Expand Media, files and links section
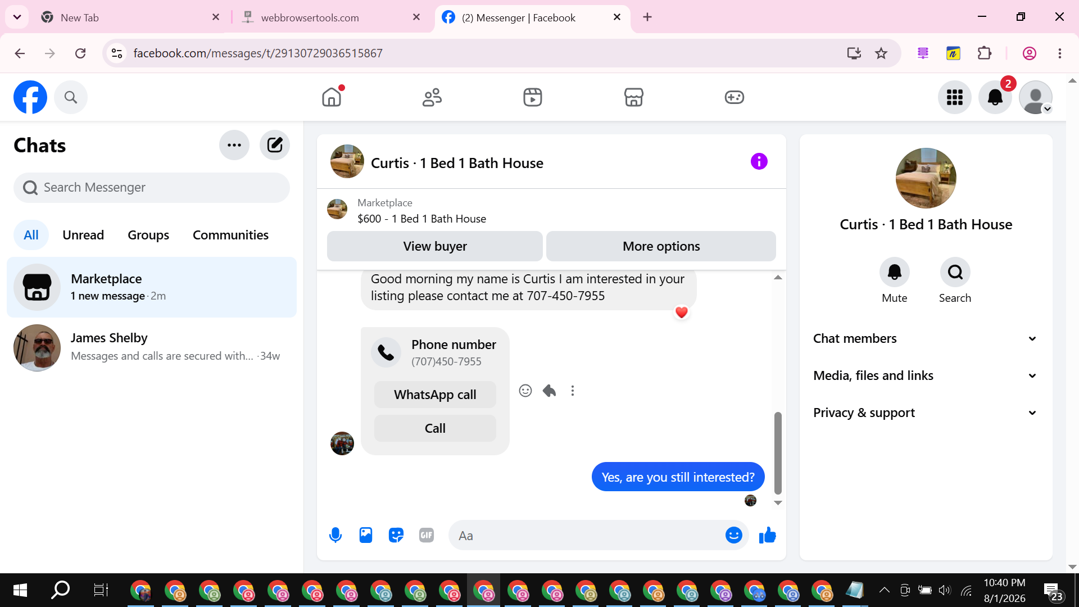 926,375
